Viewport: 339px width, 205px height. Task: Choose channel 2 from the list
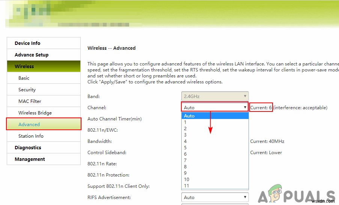pyautogui.click(x=215, y=129)
